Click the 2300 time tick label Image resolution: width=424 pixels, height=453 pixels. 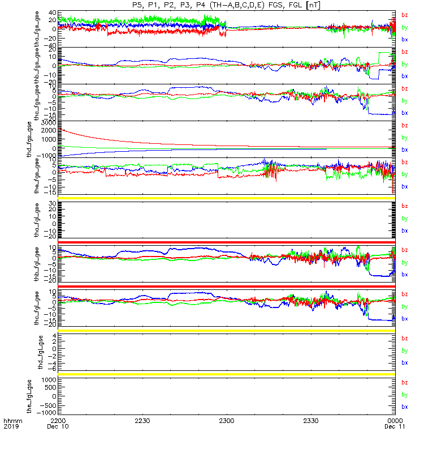coord(227,421)
